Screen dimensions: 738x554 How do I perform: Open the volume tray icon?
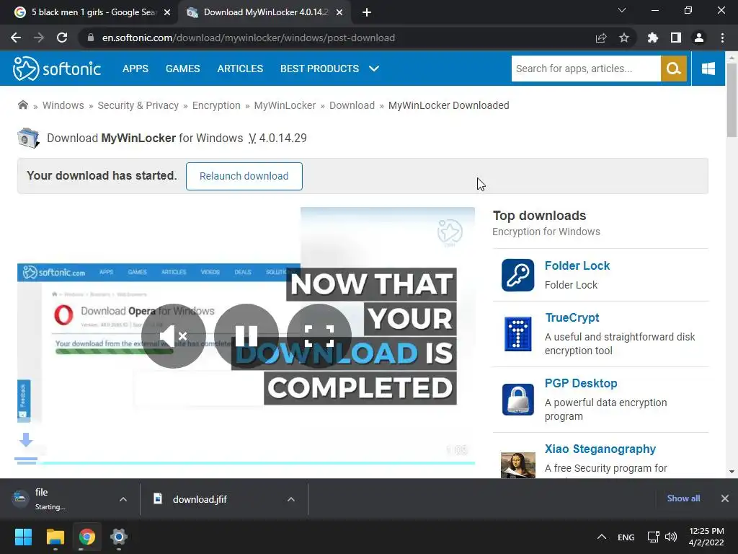click(671, 537)
